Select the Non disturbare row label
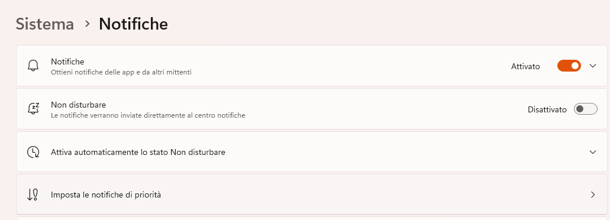 pos(79,105)
